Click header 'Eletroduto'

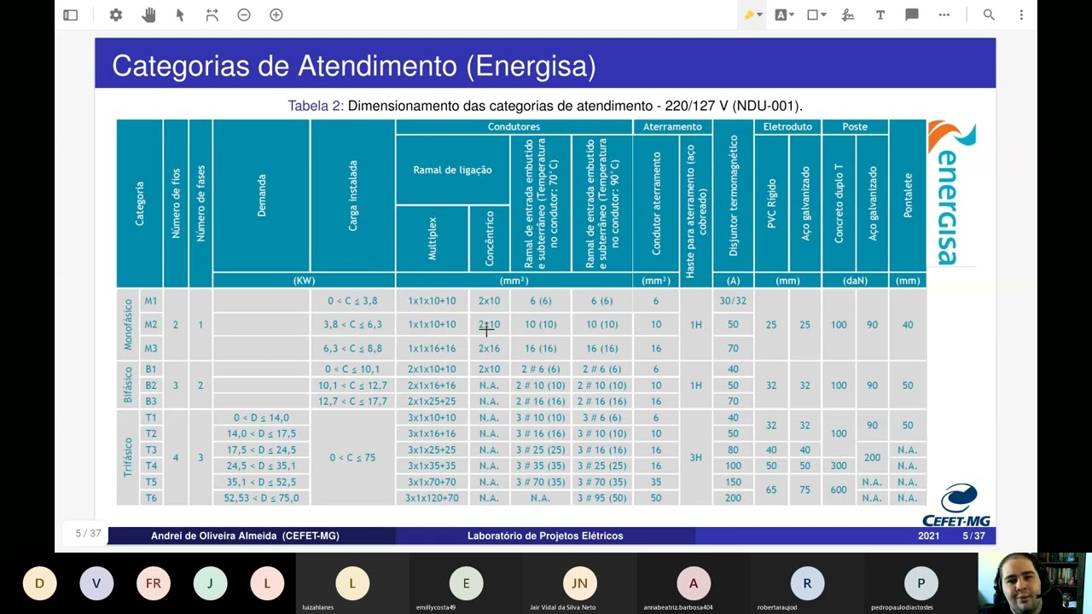pos(787,126)
